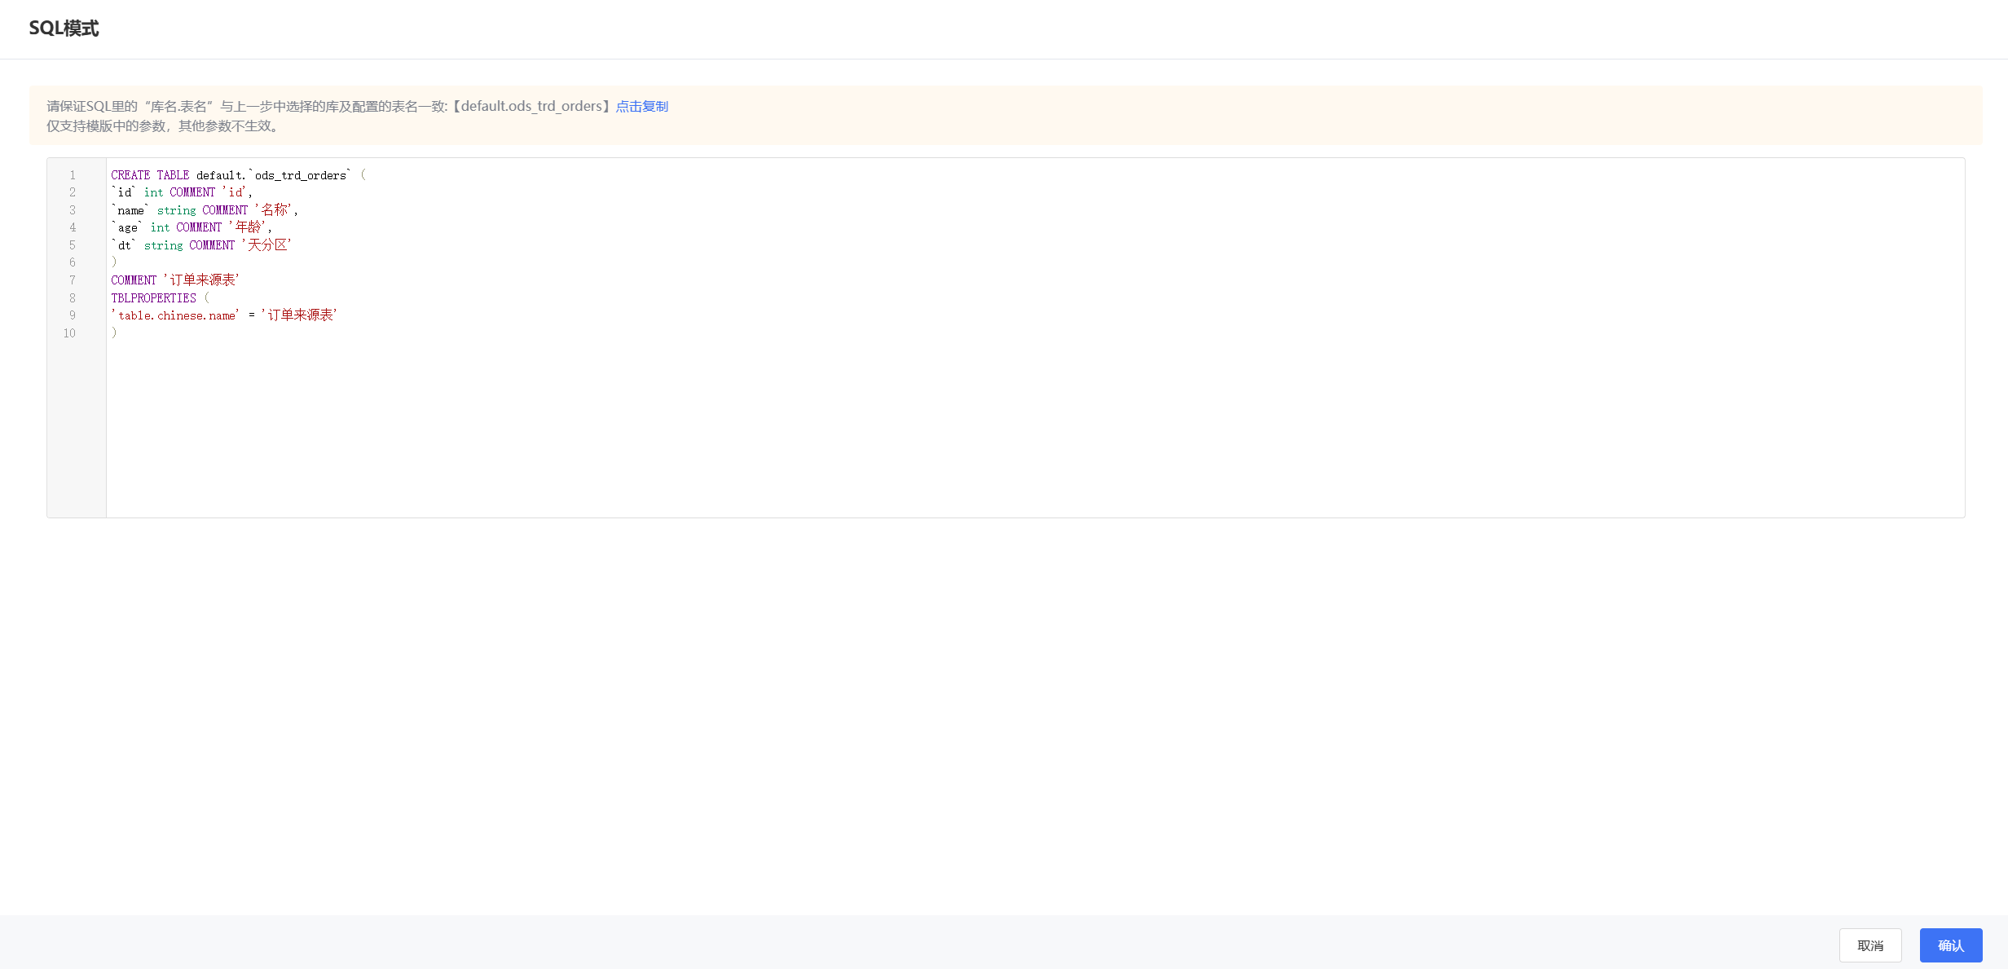2008x969 pixels.
Task: Click line 1 CREATE TABLE statement
Action: 238,175
